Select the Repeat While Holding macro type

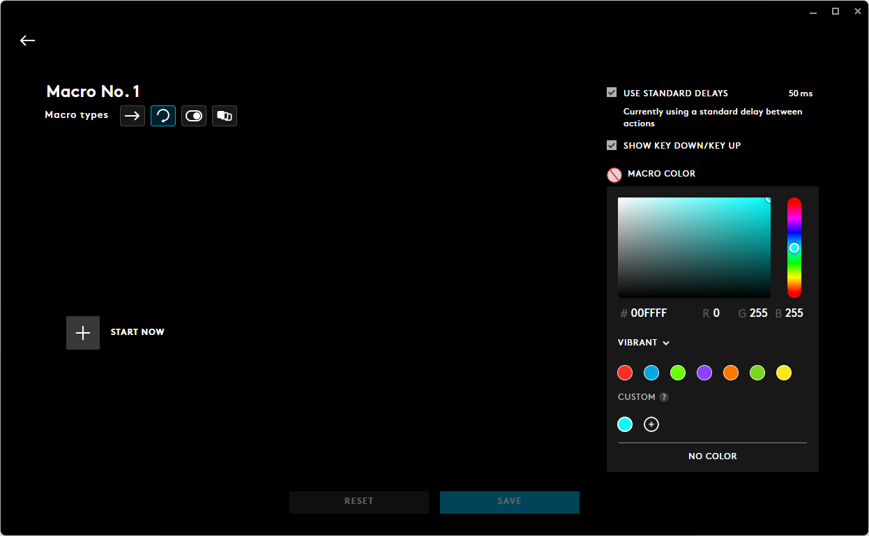pos(163,116)
